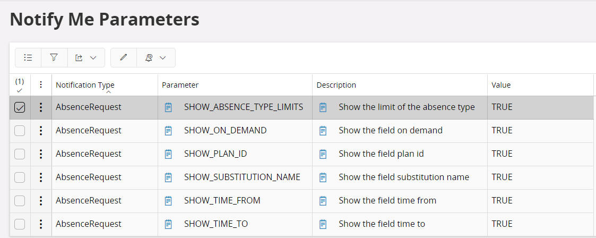
Task: Sort by Notification Type column header
Action: tap(85, 85)
